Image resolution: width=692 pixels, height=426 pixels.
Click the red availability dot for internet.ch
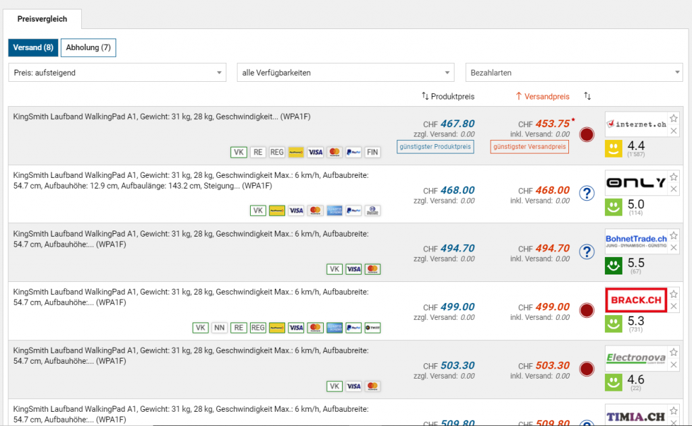tap(587, 135)
